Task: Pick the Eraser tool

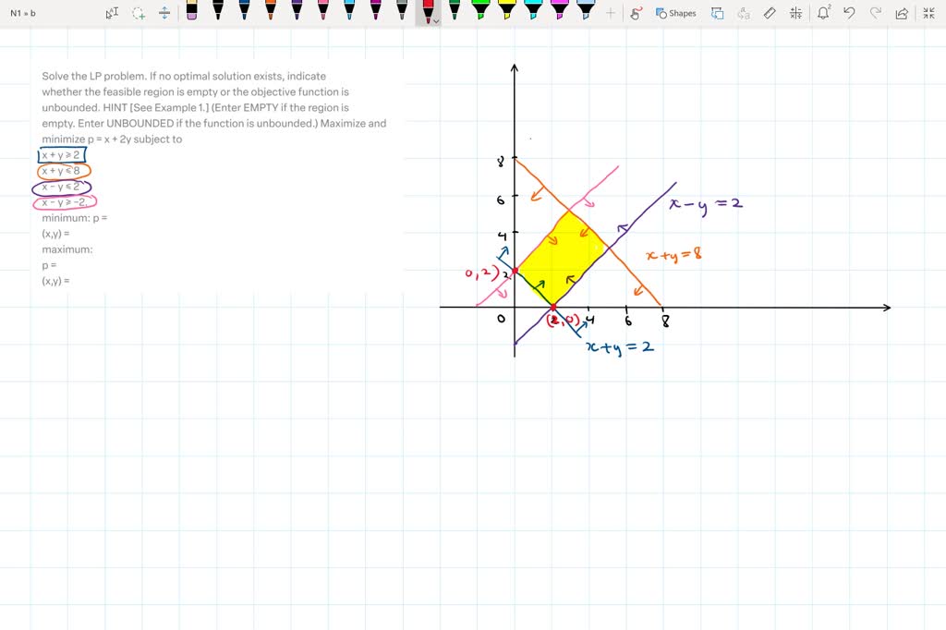Action: 192,10
